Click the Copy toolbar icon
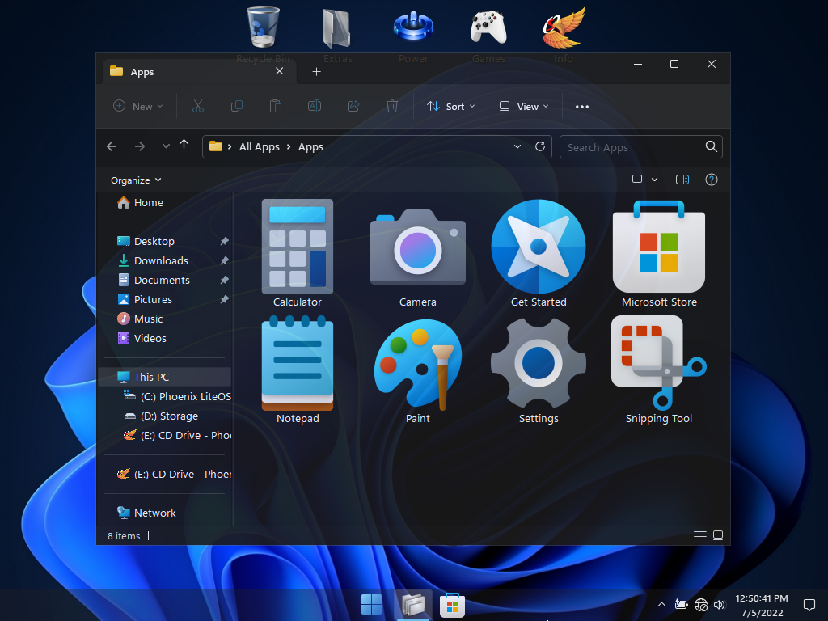 pyautogui.click(x=237, y=106)
